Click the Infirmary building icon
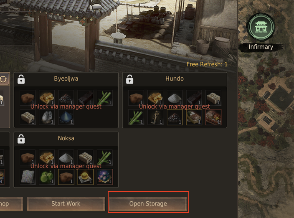Viewport: 294px width, 218px height. [261, 27]
